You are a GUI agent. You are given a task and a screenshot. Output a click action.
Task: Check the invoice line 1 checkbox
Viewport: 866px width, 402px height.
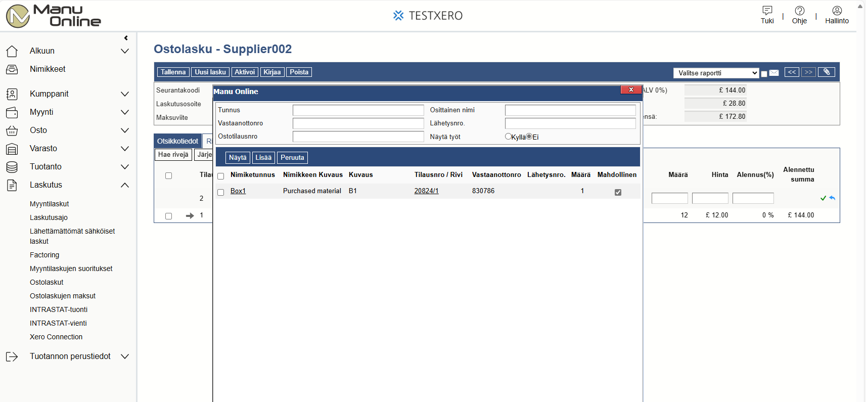point(168,216)
